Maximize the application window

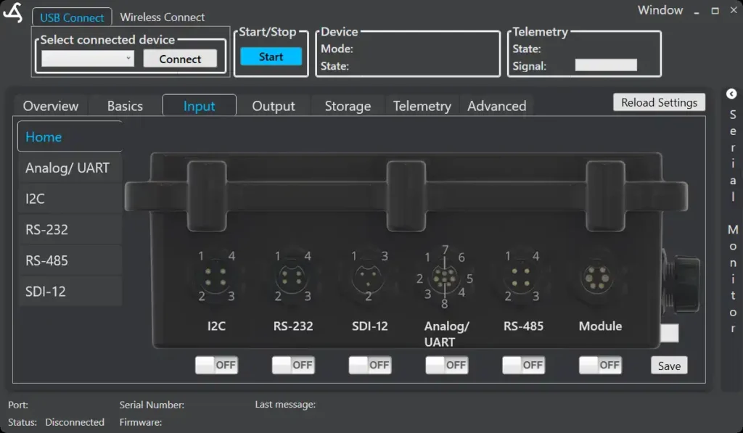715,10
